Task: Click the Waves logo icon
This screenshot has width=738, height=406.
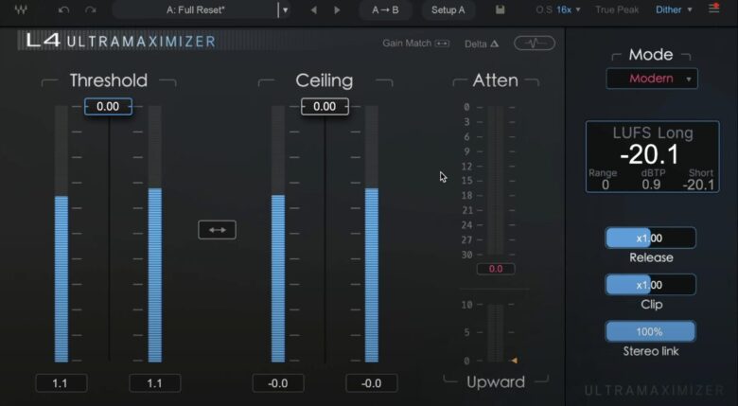Action: click(21, 9)
